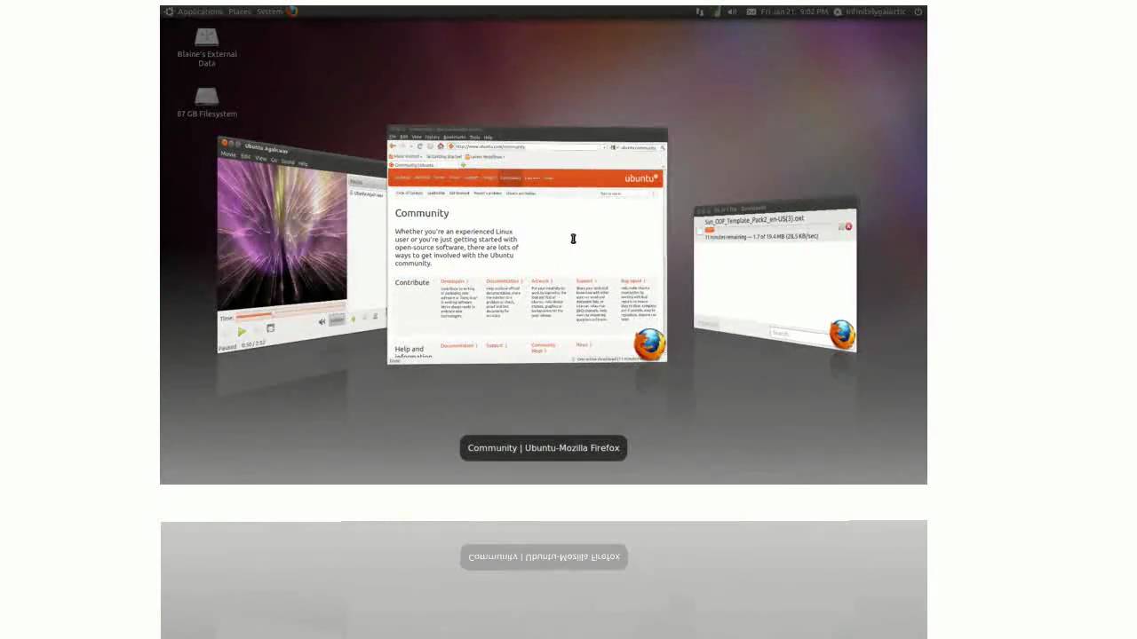Screen dimensions: 1137x639
Task: Toggle fullscreen in the movie player
Action: coord(271,327)
